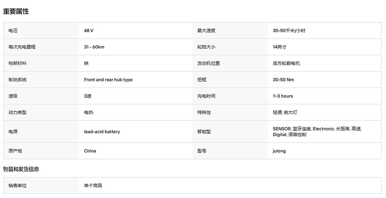Screen dimensions: 386x198
Task: Click the julong model value
Action: 279,151
